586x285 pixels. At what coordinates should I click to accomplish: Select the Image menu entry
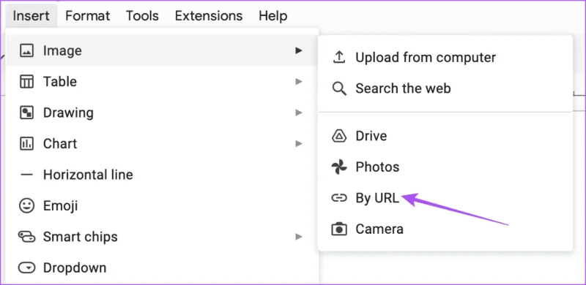point(162,50)
